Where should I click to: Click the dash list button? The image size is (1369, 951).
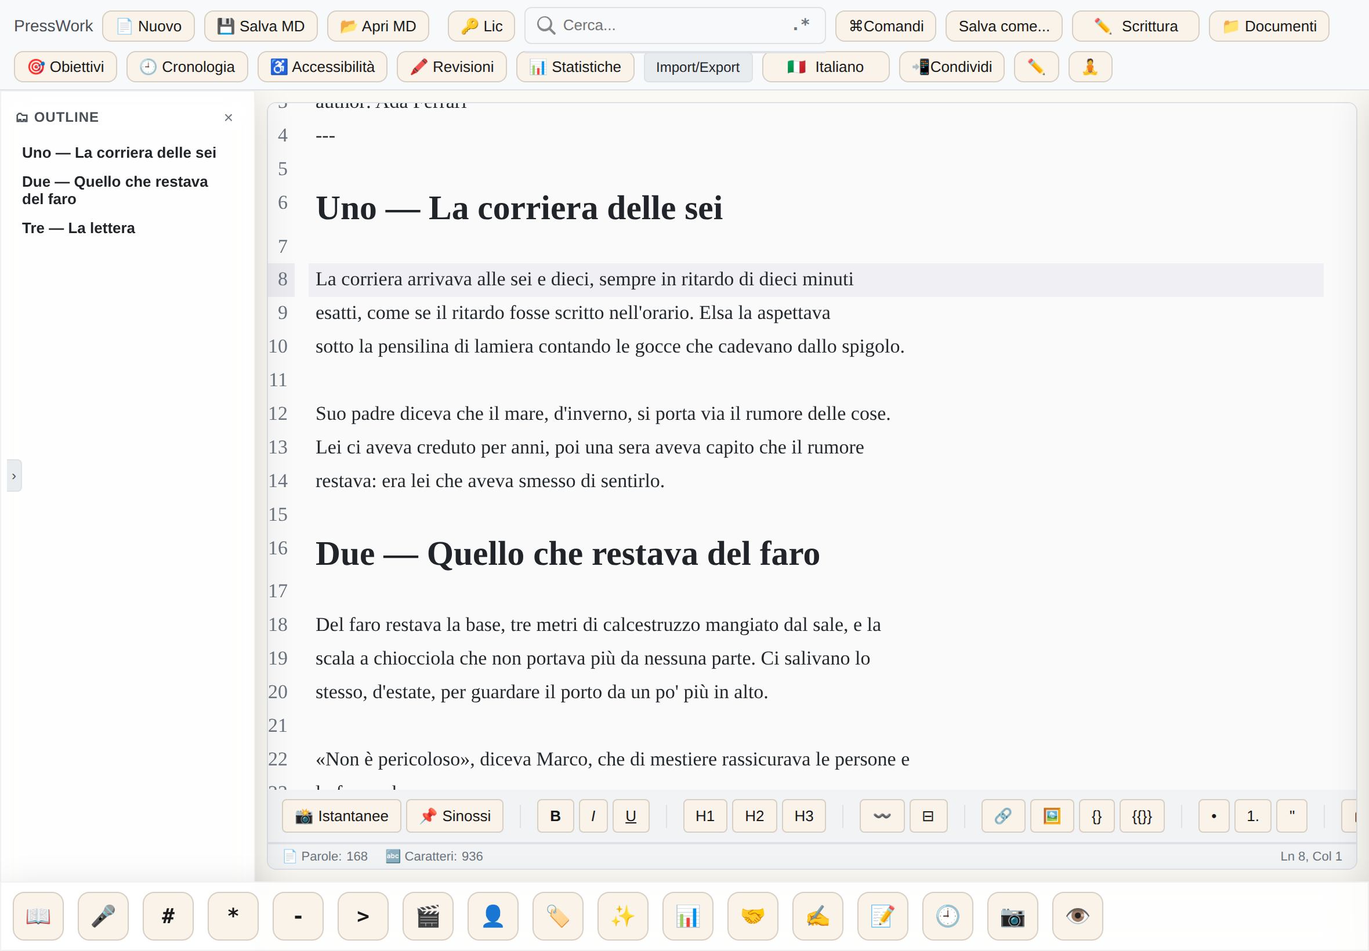click(x=298, y=916)
